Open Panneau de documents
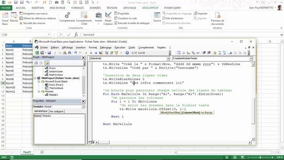Image resolution: width=284 pixels, height=160 pixels. 217,19
